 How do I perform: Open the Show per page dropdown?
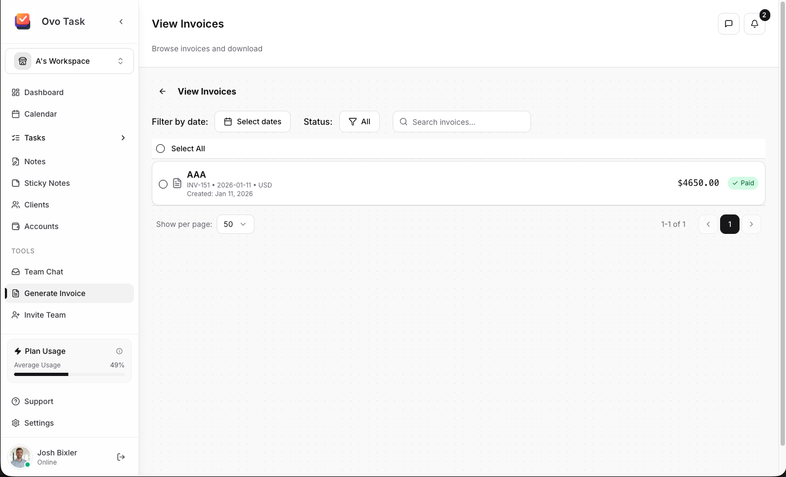235,224
